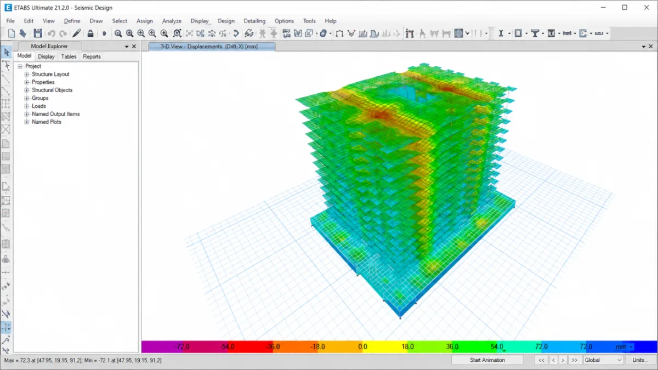Expand the Named Plots node
This screenshot has width=658, height=370.
(x=26, y=122)
